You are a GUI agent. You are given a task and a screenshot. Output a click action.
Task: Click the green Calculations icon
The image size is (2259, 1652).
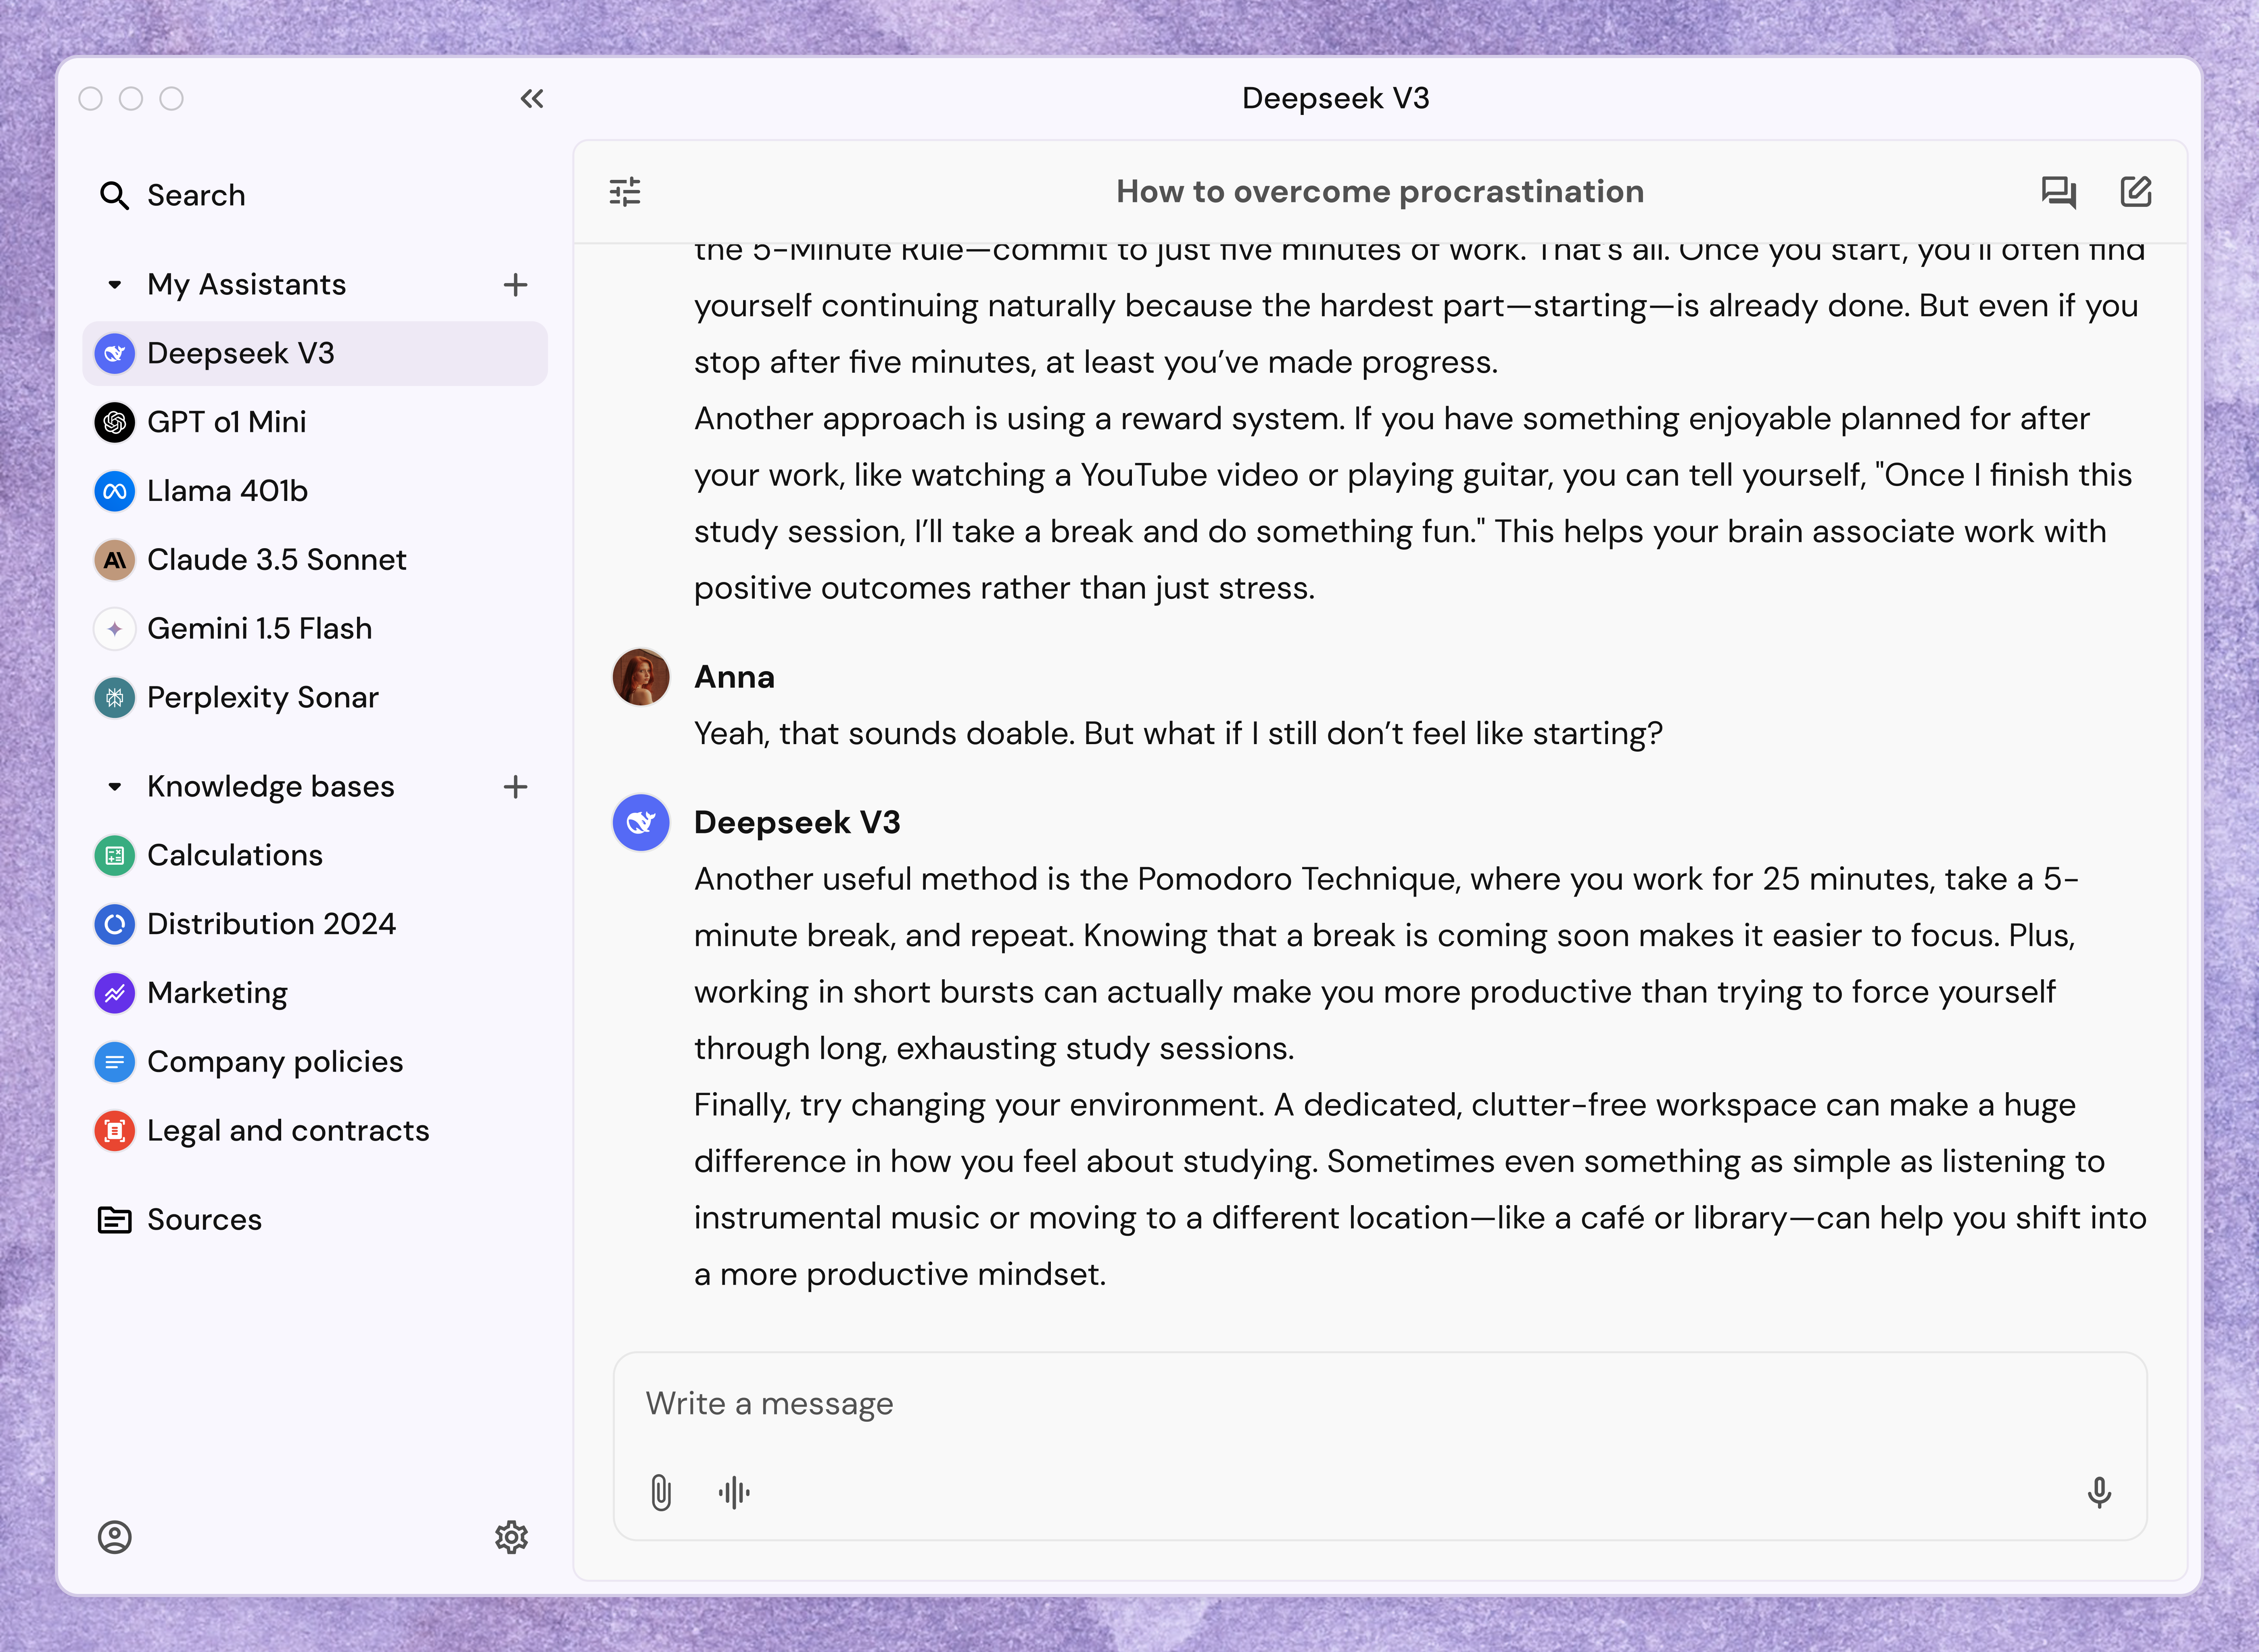[115, 855]
